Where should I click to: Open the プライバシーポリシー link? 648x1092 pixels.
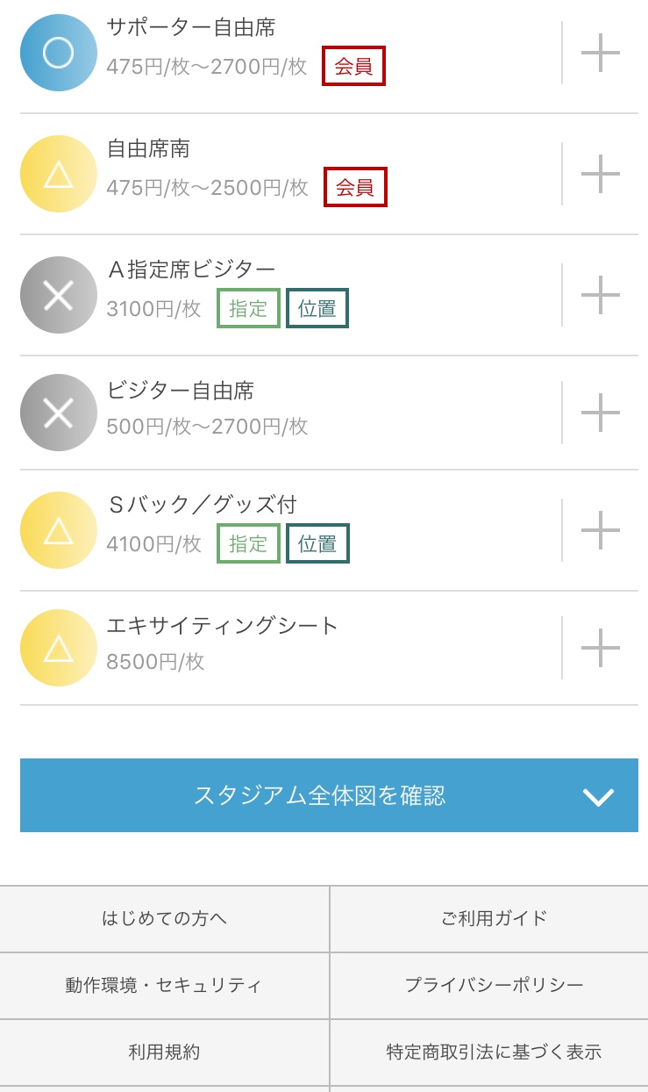tap(494, 985)
